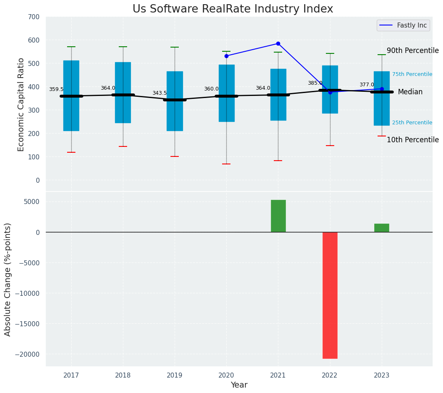Click Fastly Inc's 2020 data point
This screenshot has width=443, height=393.
coord(226,56)
